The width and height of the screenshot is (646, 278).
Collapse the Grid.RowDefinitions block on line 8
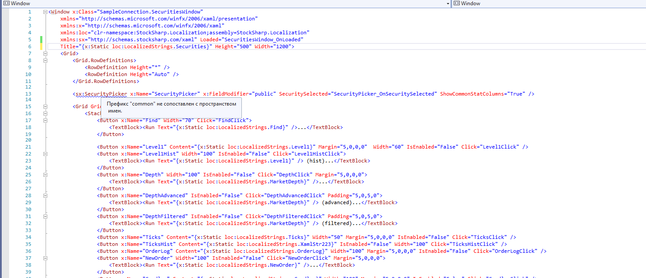coord(45,60)
